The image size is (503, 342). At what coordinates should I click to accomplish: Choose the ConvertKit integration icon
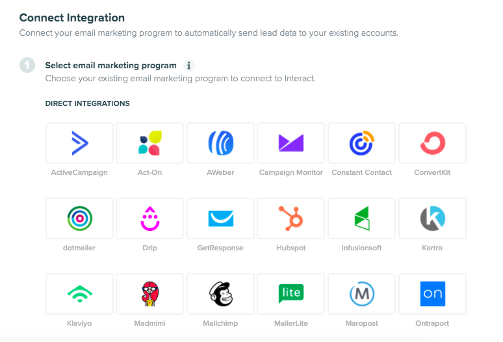432,143
